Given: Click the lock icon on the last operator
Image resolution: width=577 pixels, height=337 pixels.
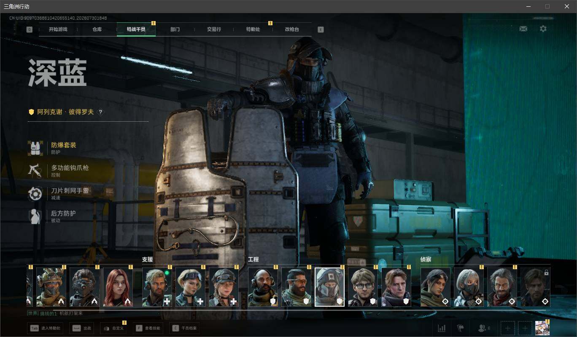Looking at the screenshot, I should pyautogui.click(x=546, y=273).
